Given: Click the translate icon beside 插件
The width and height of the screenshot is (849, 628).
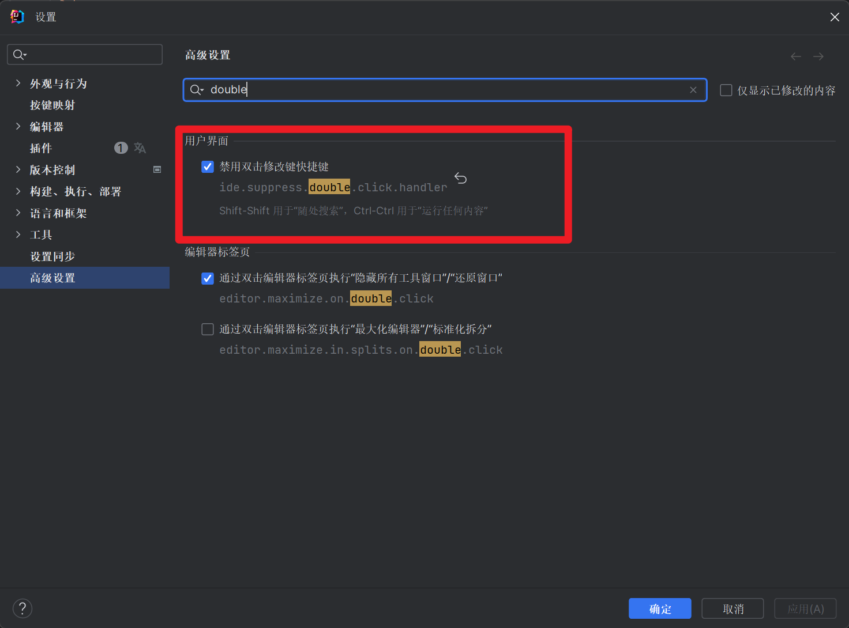Looking at the screenshot, I should pos(140,148).
